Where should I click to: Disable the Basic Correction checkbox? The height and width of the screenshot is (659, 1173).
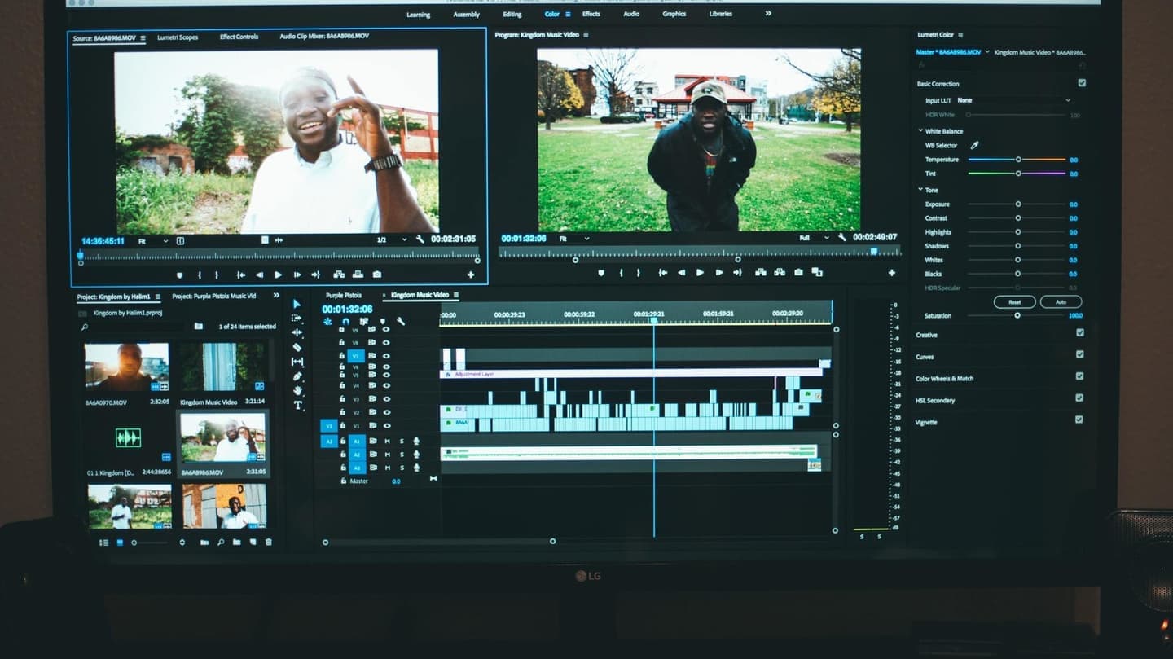coord(1082,83)
